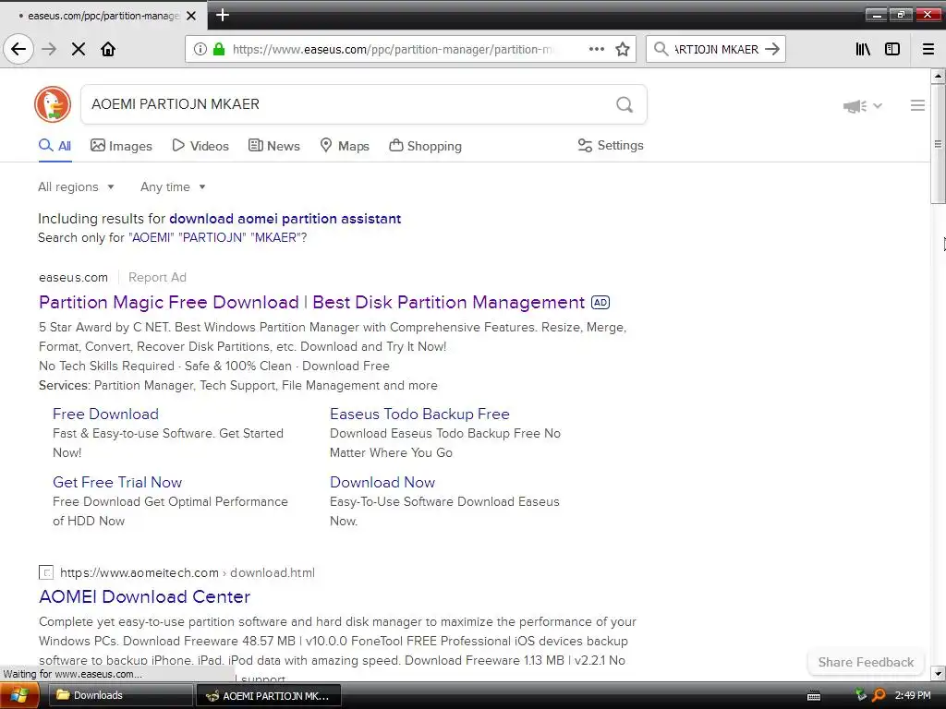Open the Library bookshelf icon

click(x=863, y=49)
